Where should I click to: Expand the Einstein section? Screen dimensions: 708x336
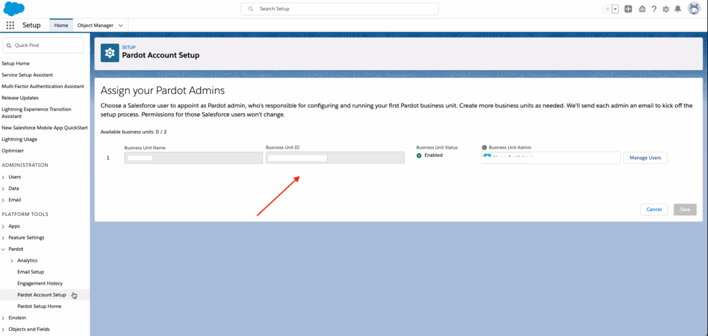click(3, 318)
